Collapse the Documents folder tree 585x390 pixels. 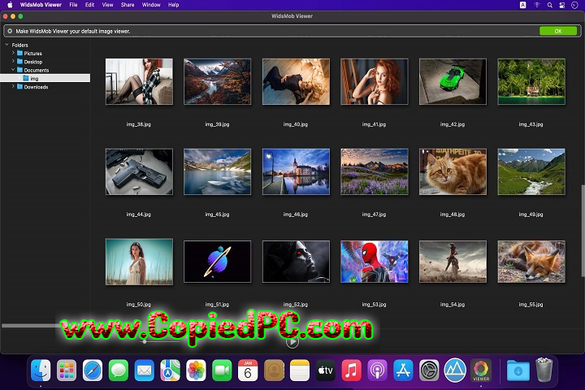click(13, 70)
